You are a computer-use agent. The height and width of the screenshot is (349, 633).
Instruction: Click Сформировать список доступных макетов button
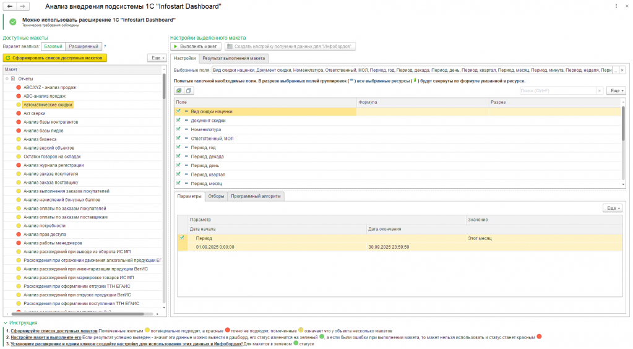[55, 58]
